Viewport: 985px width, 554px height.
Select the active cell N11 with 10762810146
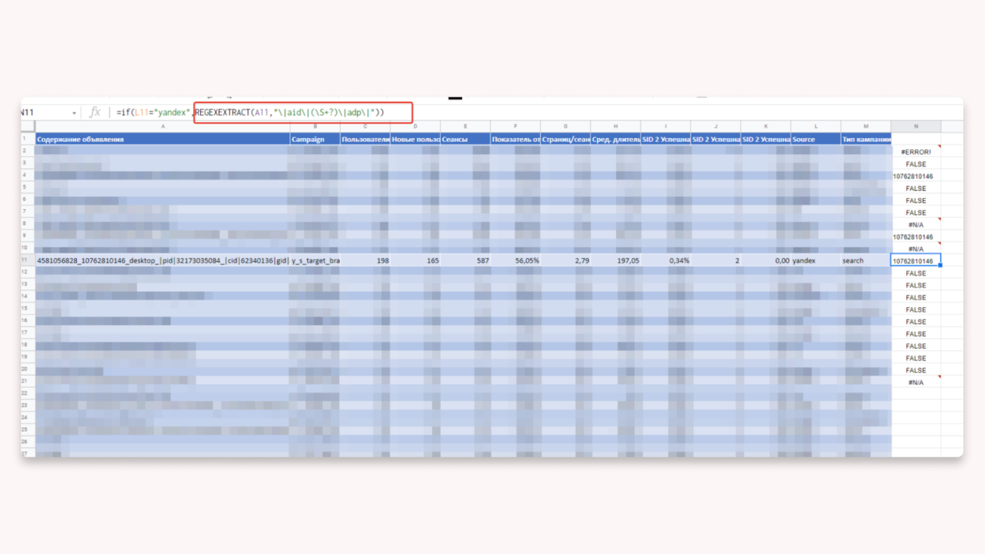click(916, 261)
